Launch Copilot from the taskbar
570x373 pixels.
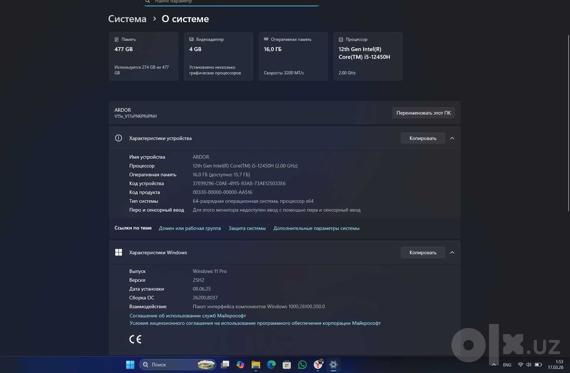point(241,364)
